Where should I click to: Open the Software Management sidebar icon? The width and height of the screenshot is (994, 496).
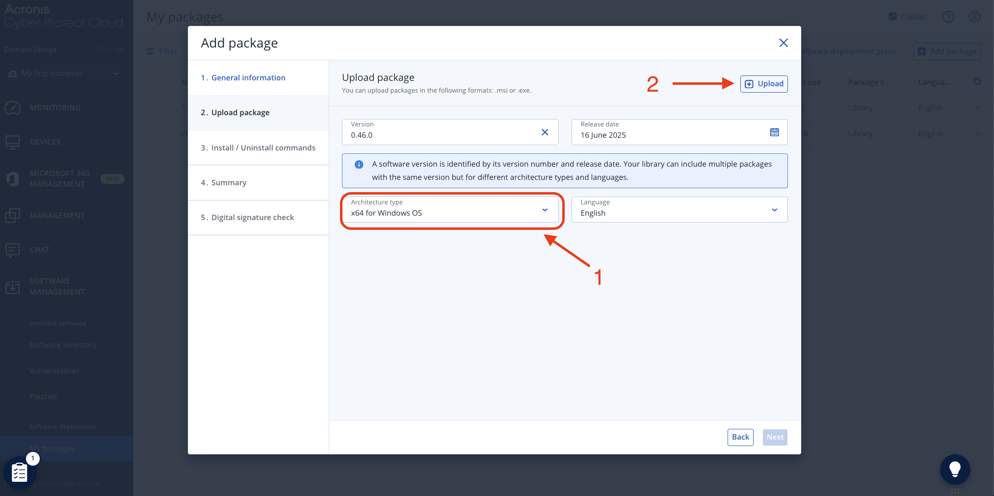[12, 286]
